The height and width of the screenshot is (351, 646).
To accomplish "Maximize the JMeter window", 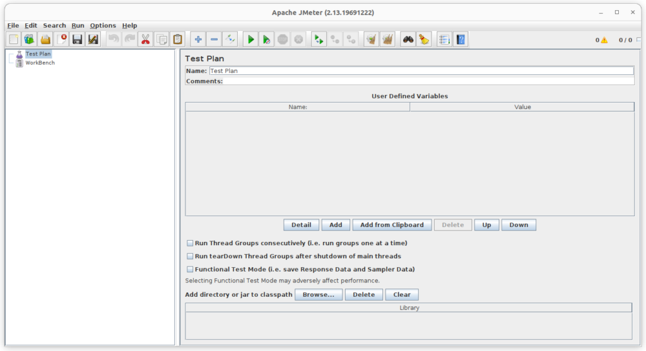I will tap(617, 13).
